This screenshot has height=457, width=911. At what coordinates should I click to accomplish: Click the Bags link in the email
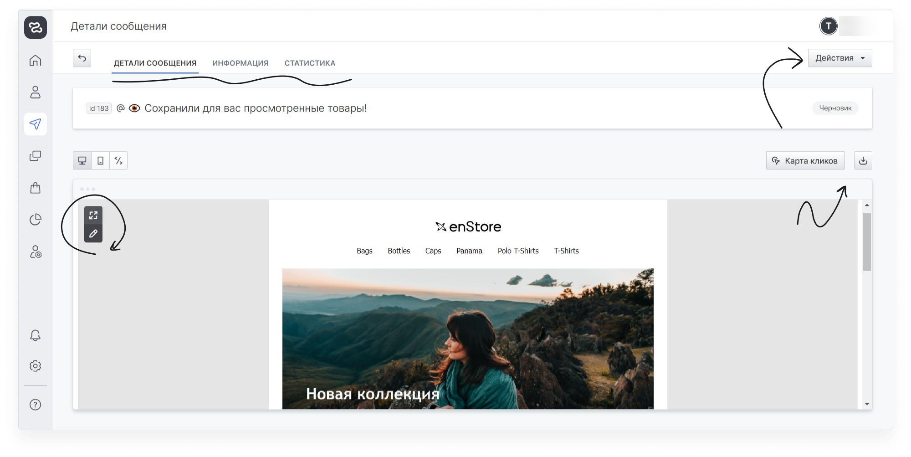[364, 251]
